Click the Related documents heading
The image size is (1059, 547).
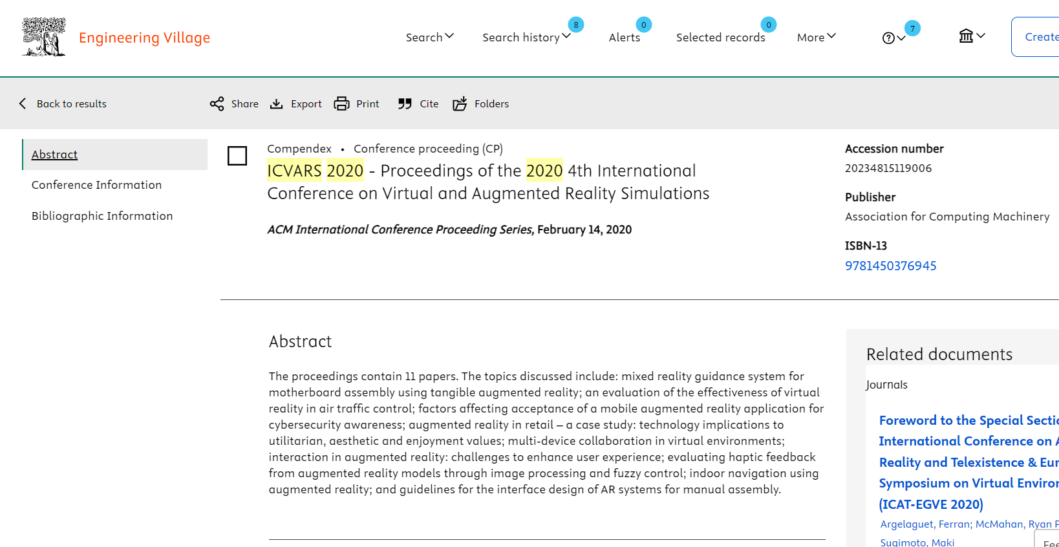coord(939,354)
